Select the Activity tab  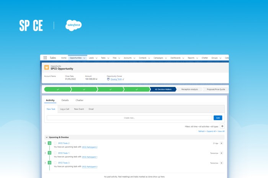[50, 100]
